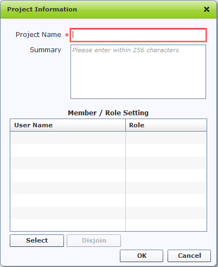Dismiss the dialog using Cancel
Image resolution: width=218 pixels, height=267 pixels.
point(189,256)
